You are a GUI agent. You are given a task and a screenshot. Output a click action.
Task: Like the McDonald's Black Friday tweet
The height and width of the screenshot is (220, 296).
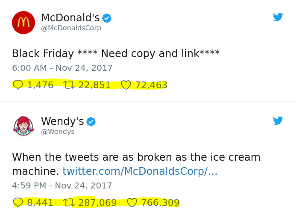[126, 85]
